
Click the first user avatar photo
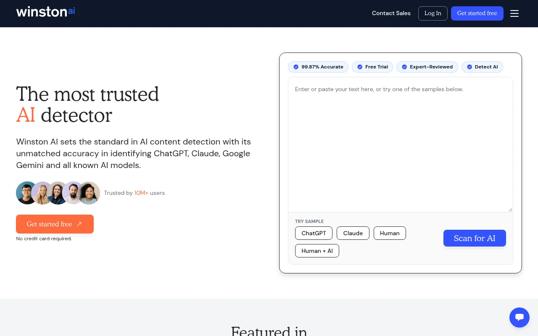pyautogui.click(x=27, y=193)
